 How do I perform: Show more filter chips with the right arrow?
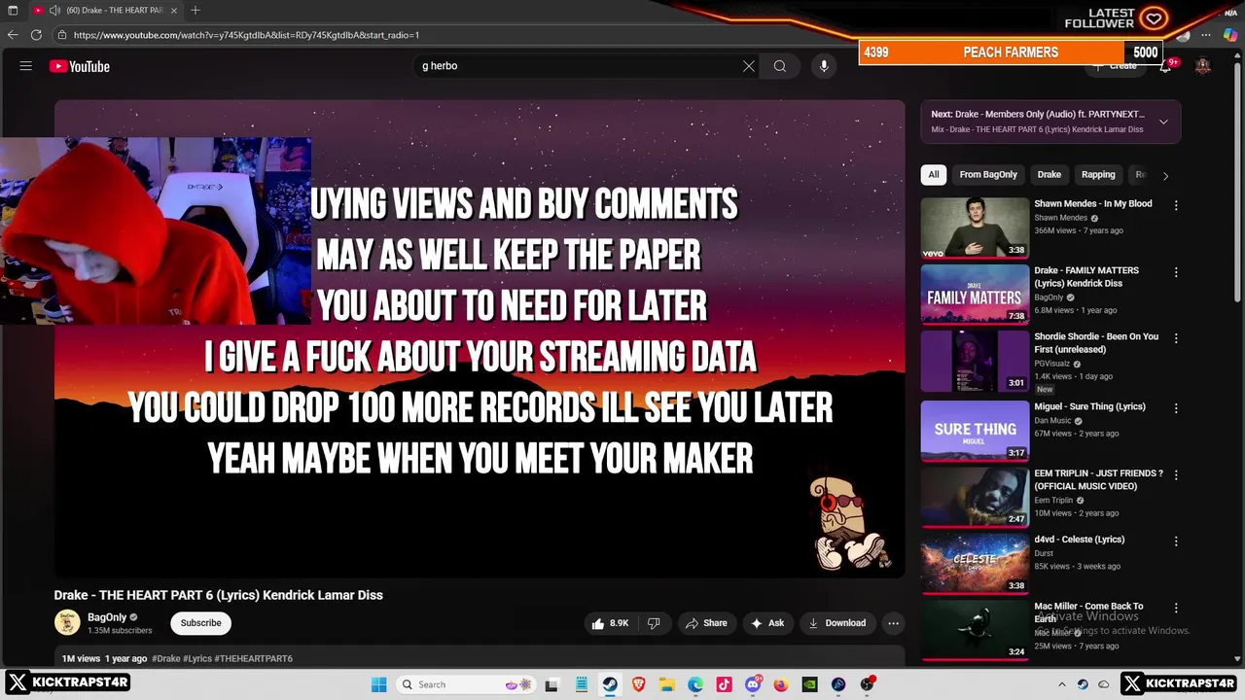[1165, 175]
